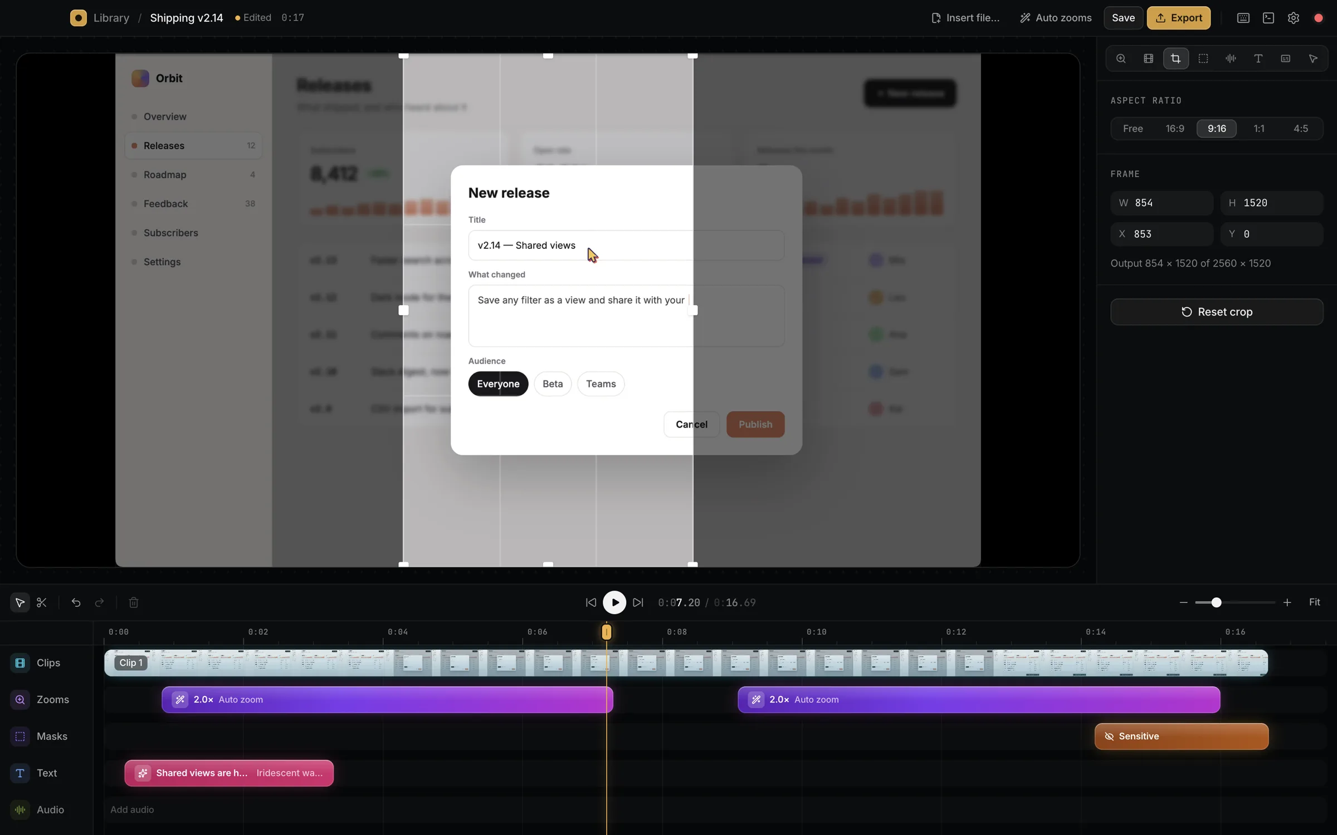Image resolution: width=1337 pixels, height=835 pixels.
Task: Open settings gear in top bar
Action: [x=1294, y=18]
